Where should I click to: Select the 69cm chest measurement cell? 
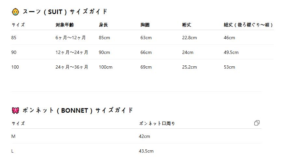[146, 67]
